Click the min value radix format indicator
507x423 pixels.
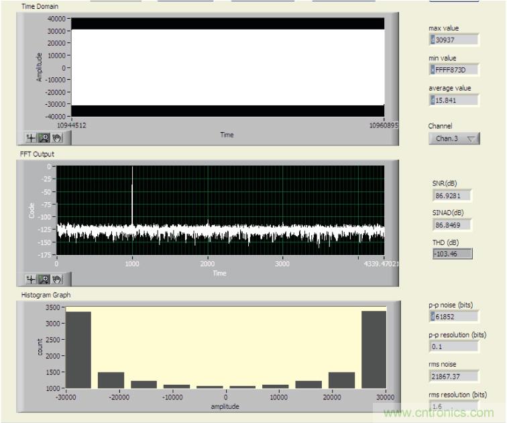click(433, 70)
